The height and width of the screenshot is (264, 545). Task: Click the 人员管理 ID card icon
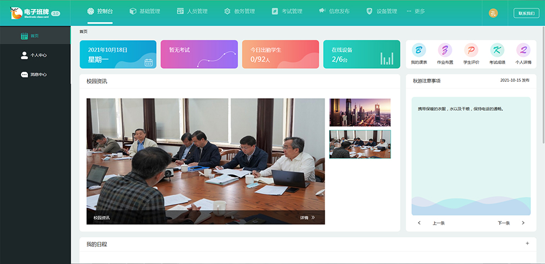coord(180,11)
